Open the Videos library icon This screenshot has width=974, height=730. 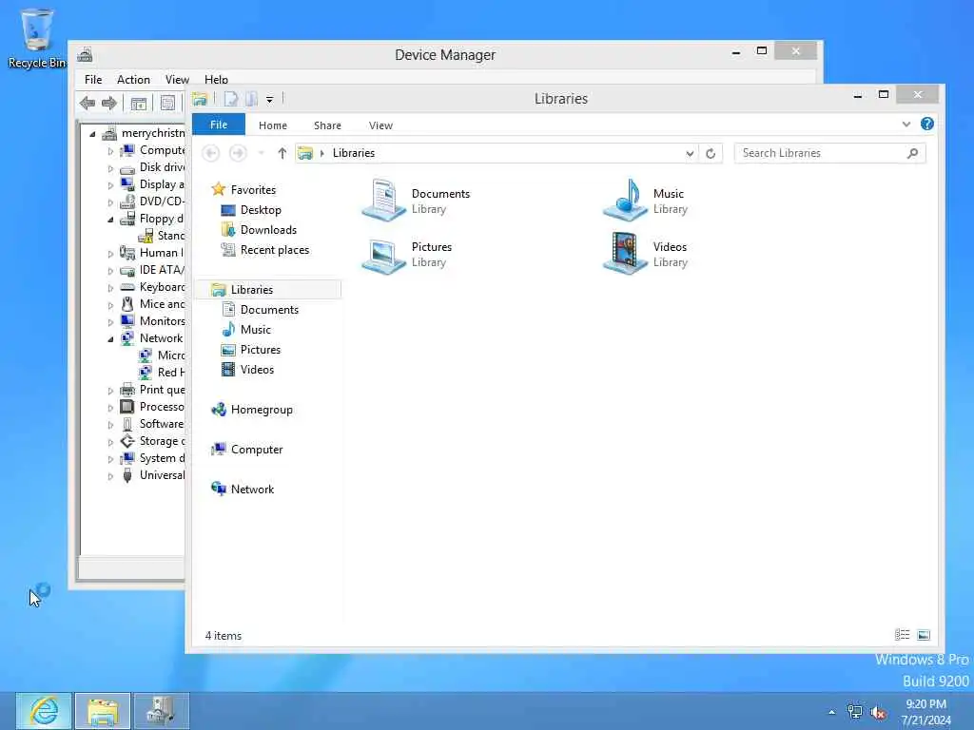pos(624,253)
